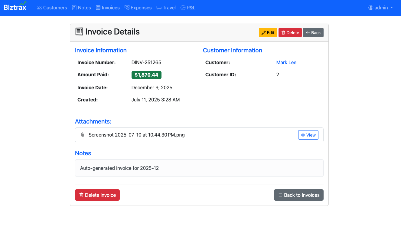
Task: Click Back to Invoices
Action: click(x=298, y=195)
